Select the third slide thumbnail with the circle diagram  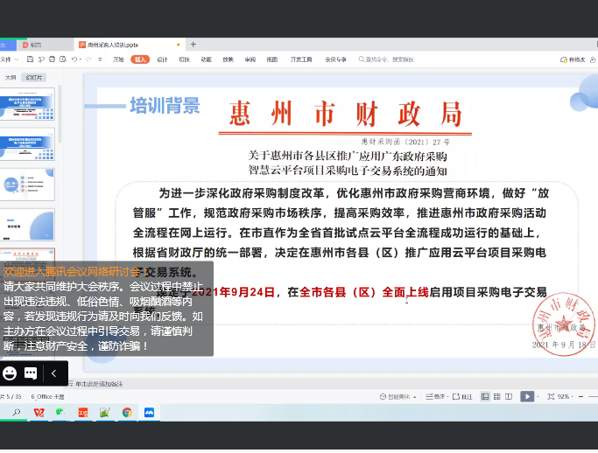pos(27,185)
